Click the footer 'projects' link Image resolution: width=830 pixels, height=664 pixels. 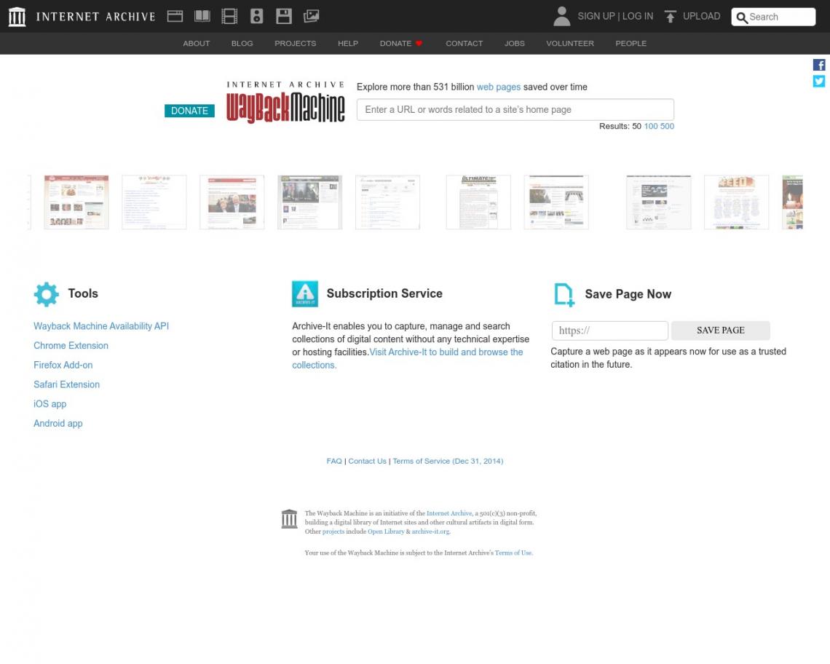[x=333, y=531]
